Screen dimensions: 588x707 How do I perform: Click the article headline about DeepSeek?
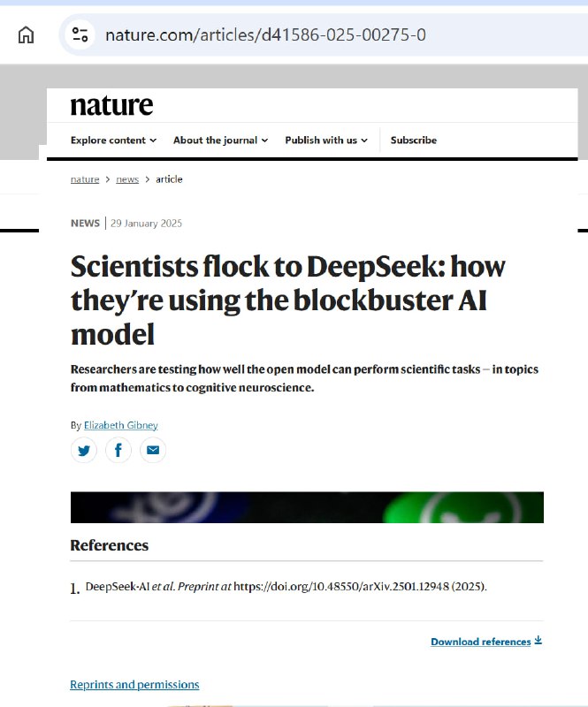pyautogui.click(x=288, y=300)
